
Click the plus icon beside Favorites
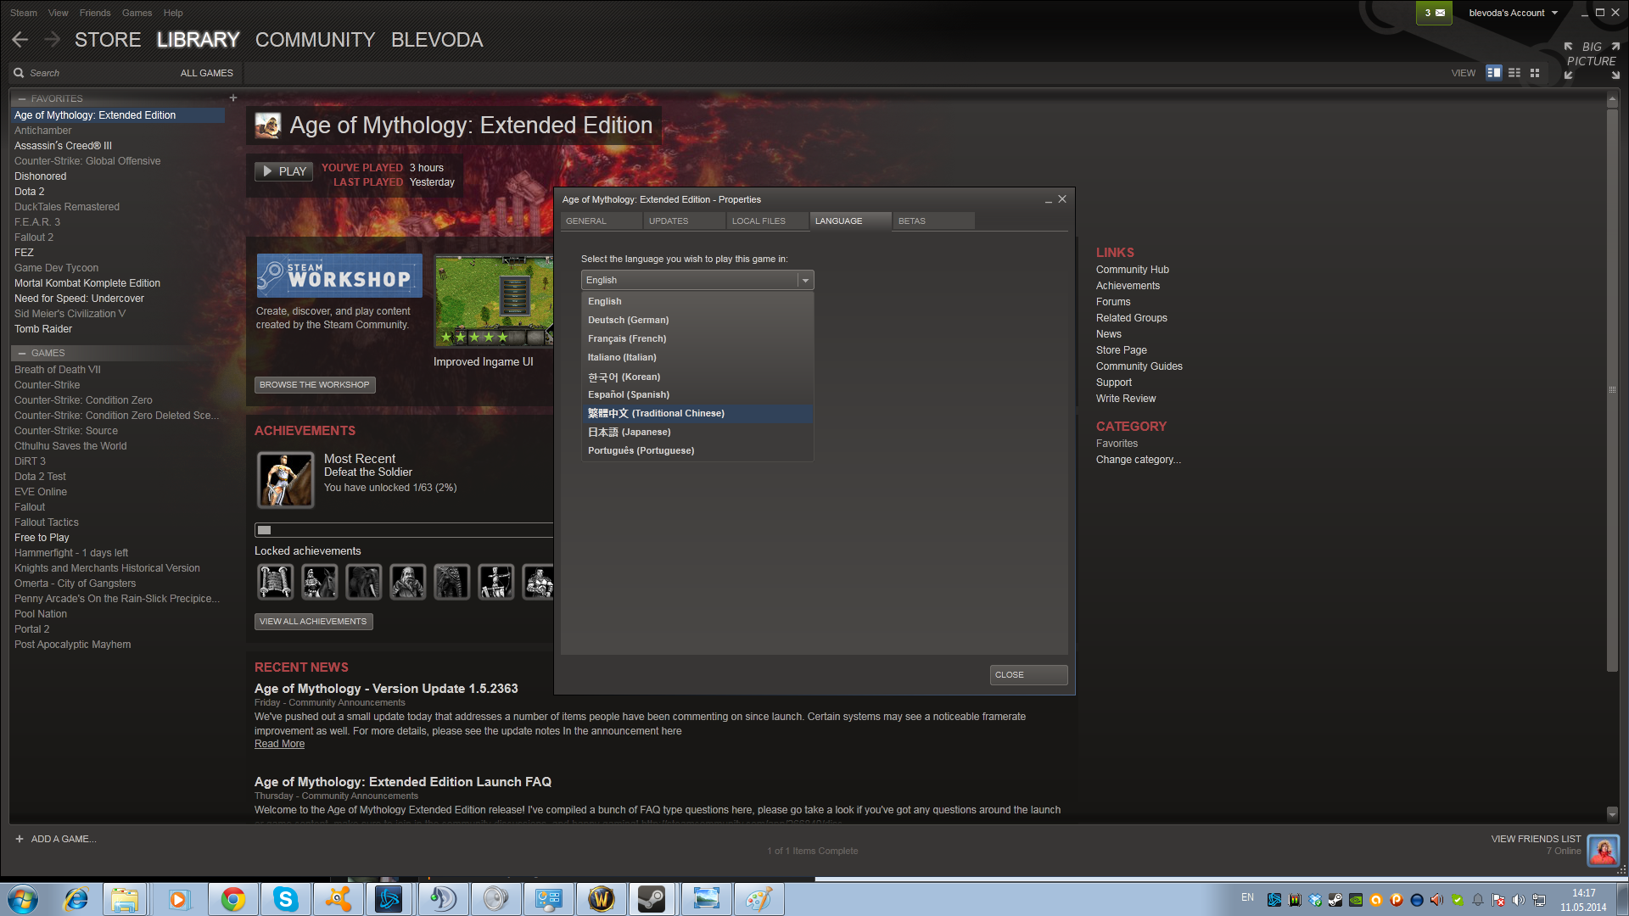pyautogui.click(x=233, y=98)
